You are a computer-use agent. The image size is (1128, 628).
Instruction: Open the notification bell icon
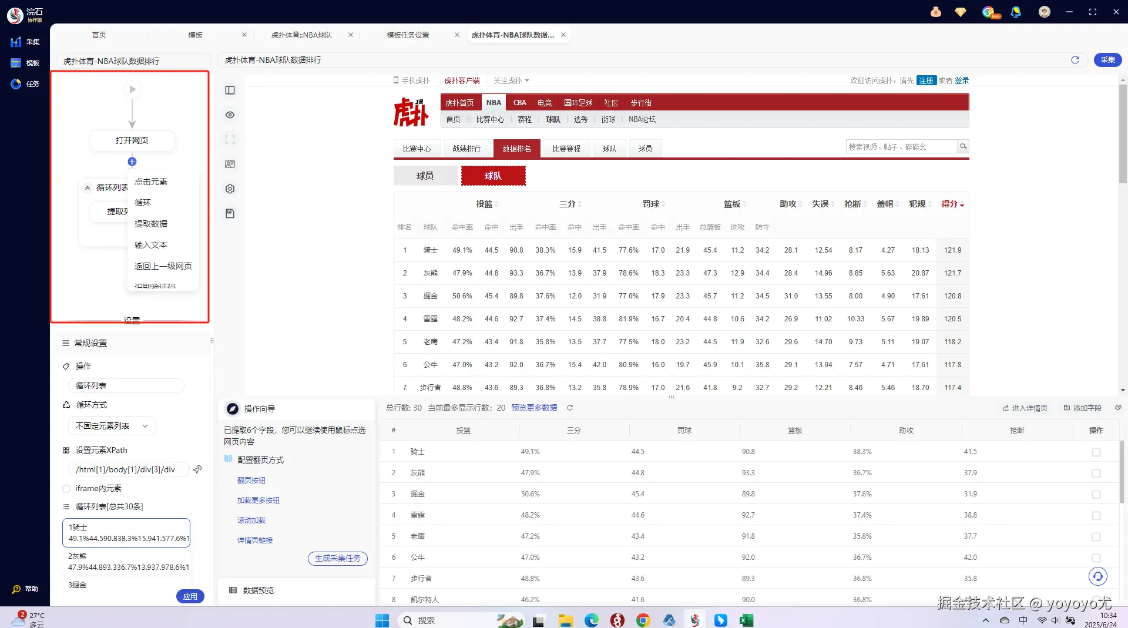1016,12
